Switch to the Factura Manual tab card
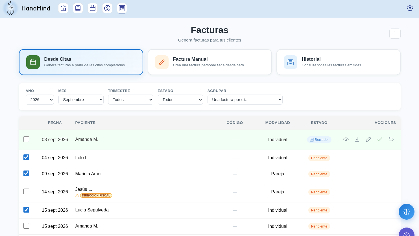The image size is (419, 236). point(210,62)
